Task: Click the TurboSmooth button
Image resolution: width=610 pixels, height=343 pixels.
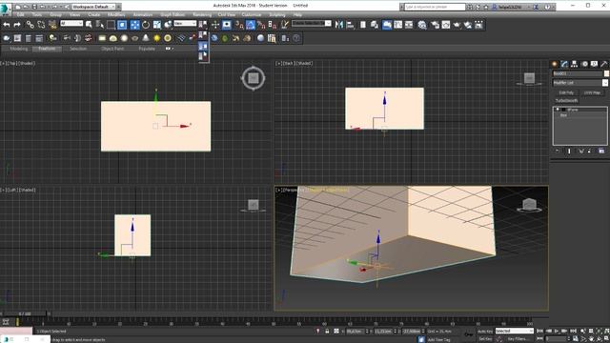Action: pos(567,100)
